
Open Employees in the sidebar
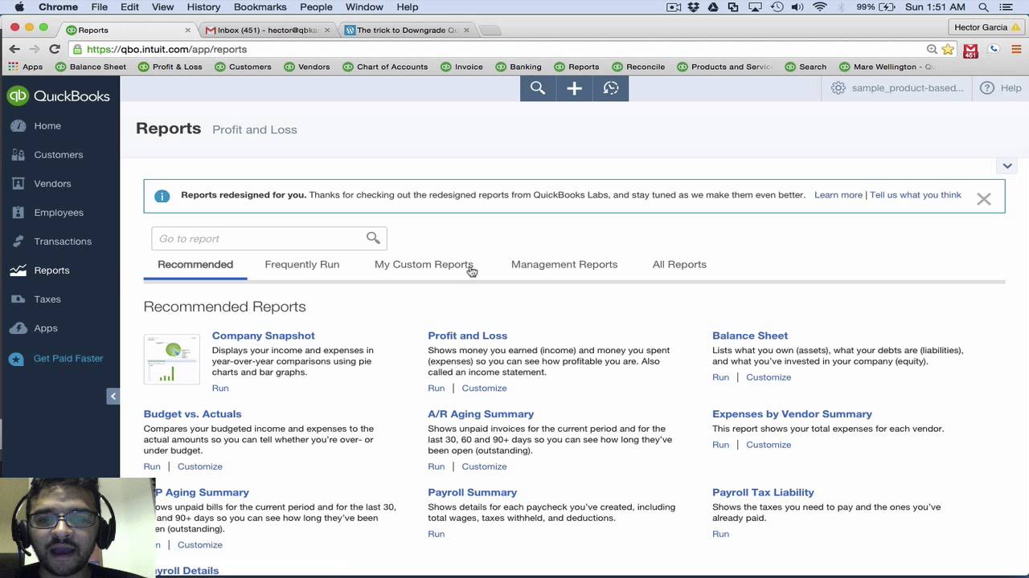[x=59, y=213]
